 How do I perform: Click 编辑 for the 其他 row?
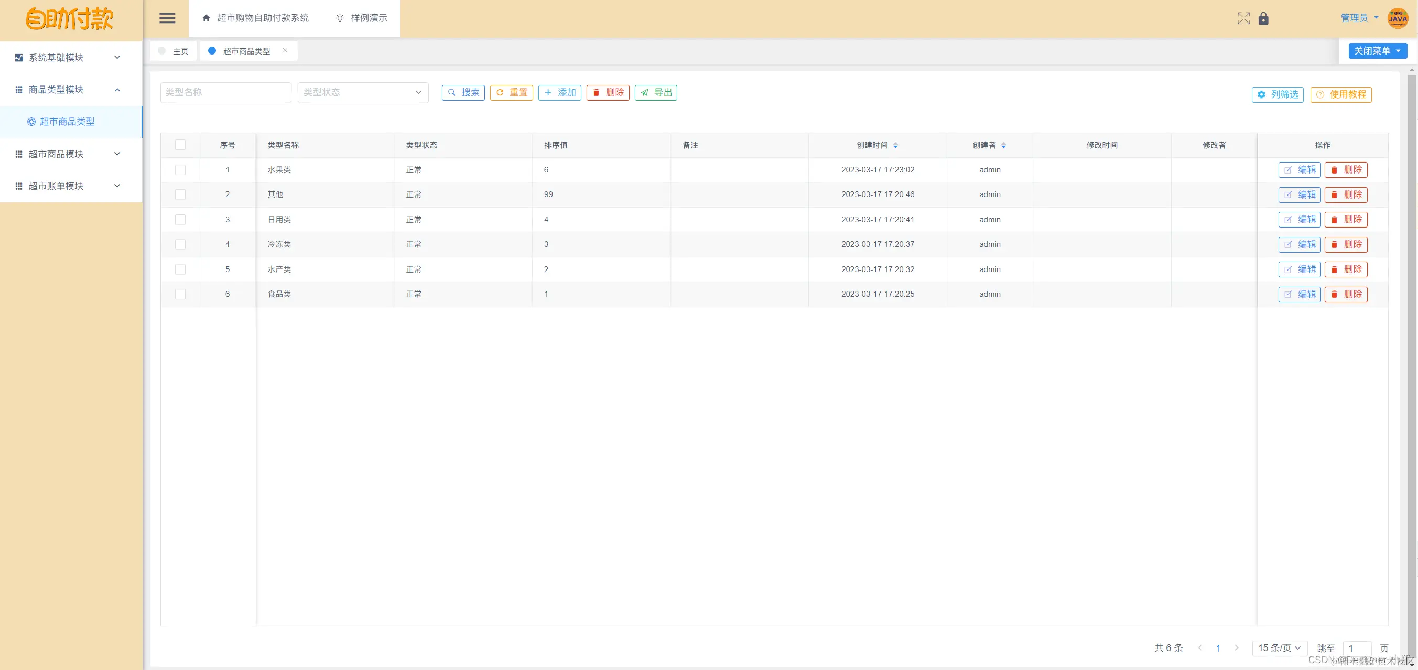coord(1299,194)
